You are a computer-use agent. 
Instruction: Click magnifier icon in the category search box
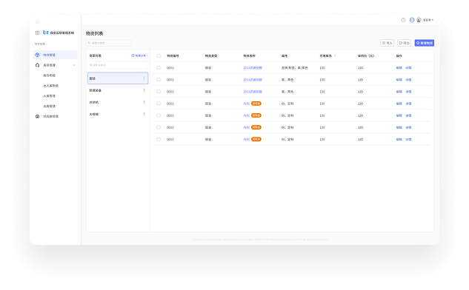click(91, 65)
